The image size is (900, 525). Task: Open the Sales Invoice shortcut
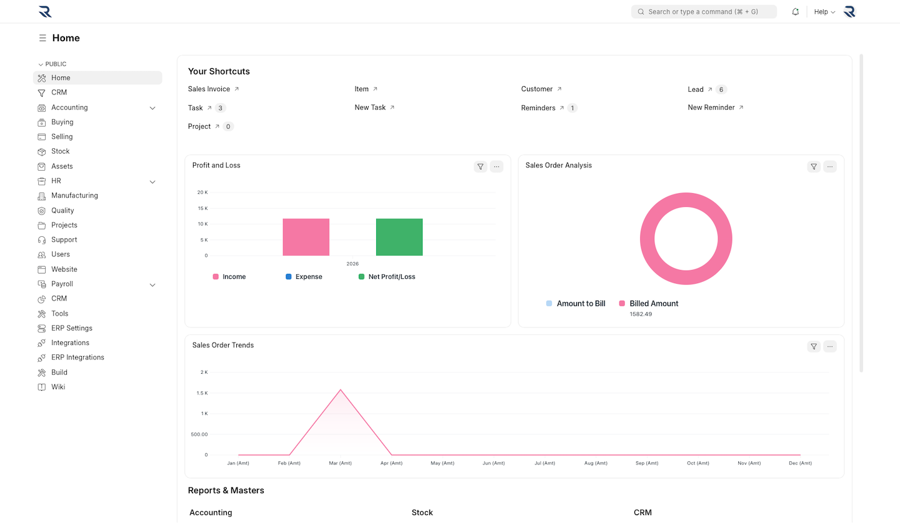209,89
